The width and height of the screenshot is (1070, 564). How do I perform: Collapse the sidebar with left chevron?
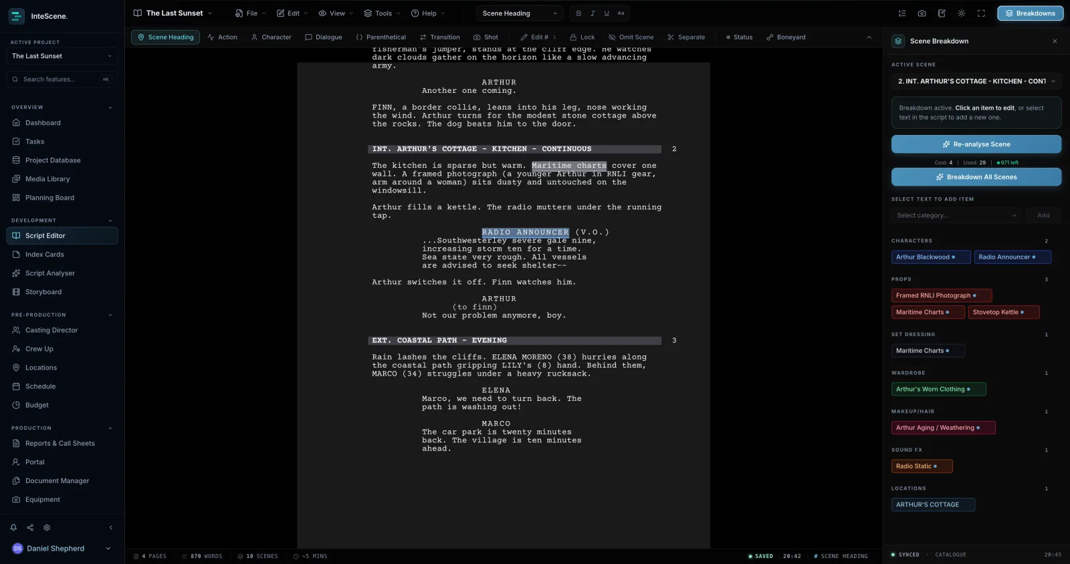click(110, 527)
